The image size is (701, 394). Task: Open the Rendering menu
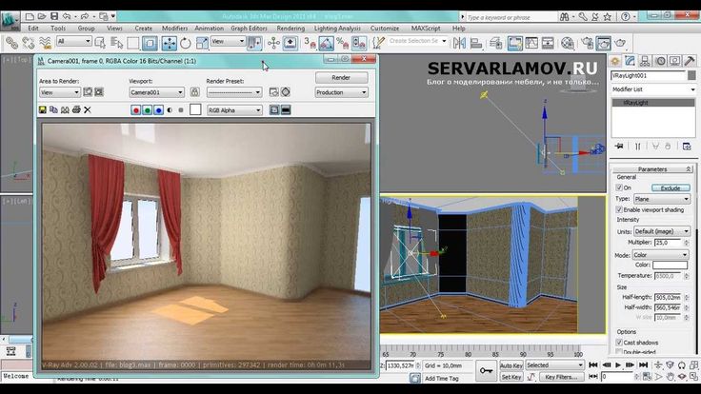click(290, 29)
